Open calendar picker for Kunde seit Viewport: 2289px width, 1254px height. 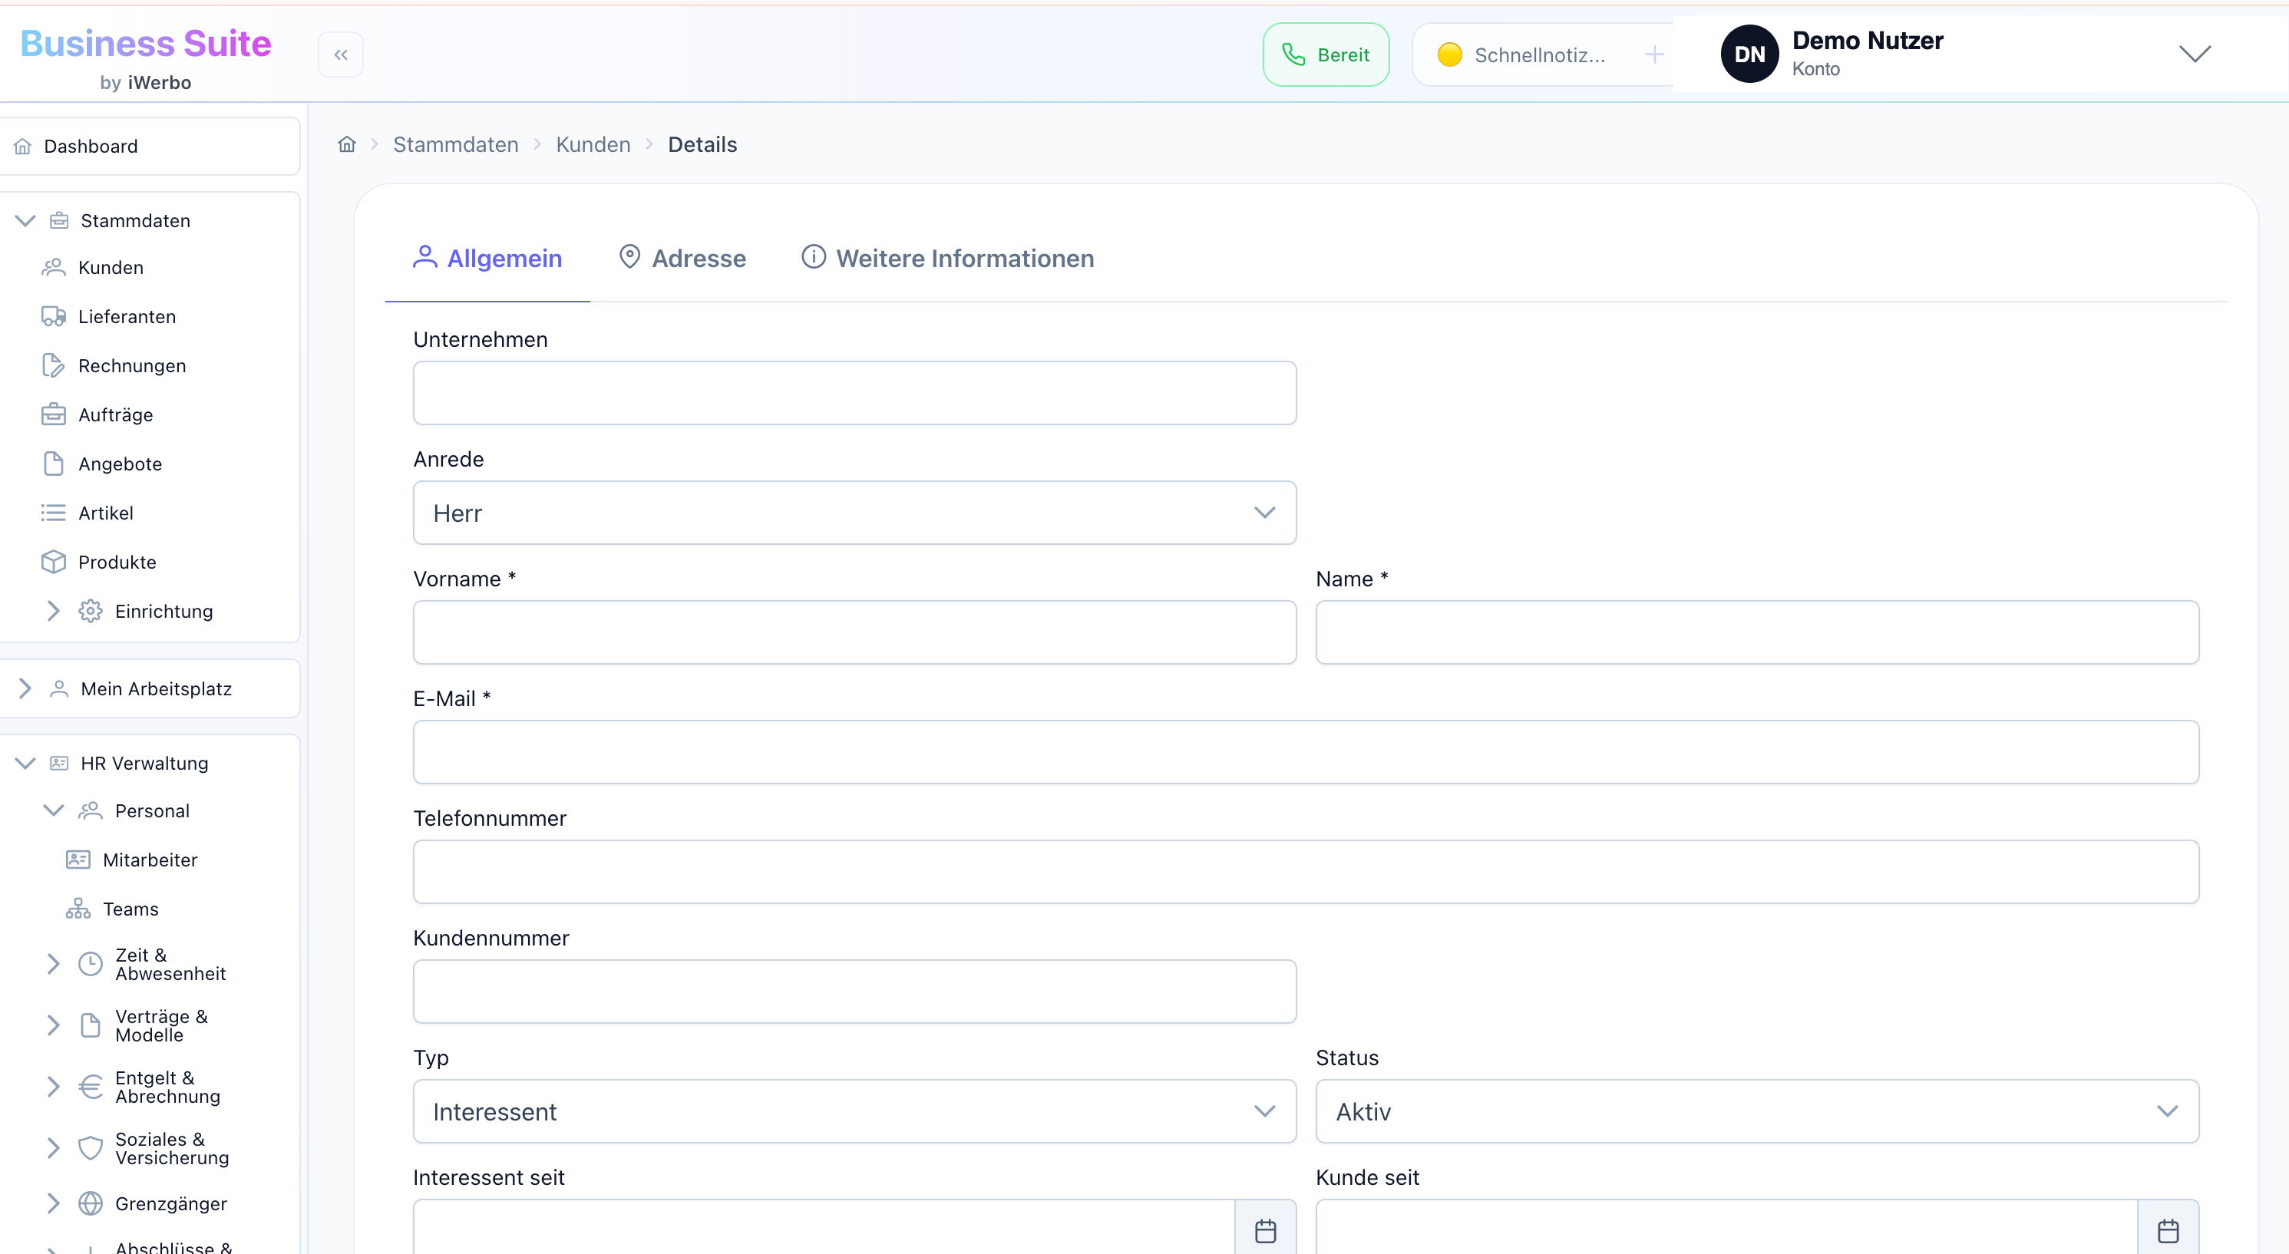pyautogui.click(x=2168, y=1230)
